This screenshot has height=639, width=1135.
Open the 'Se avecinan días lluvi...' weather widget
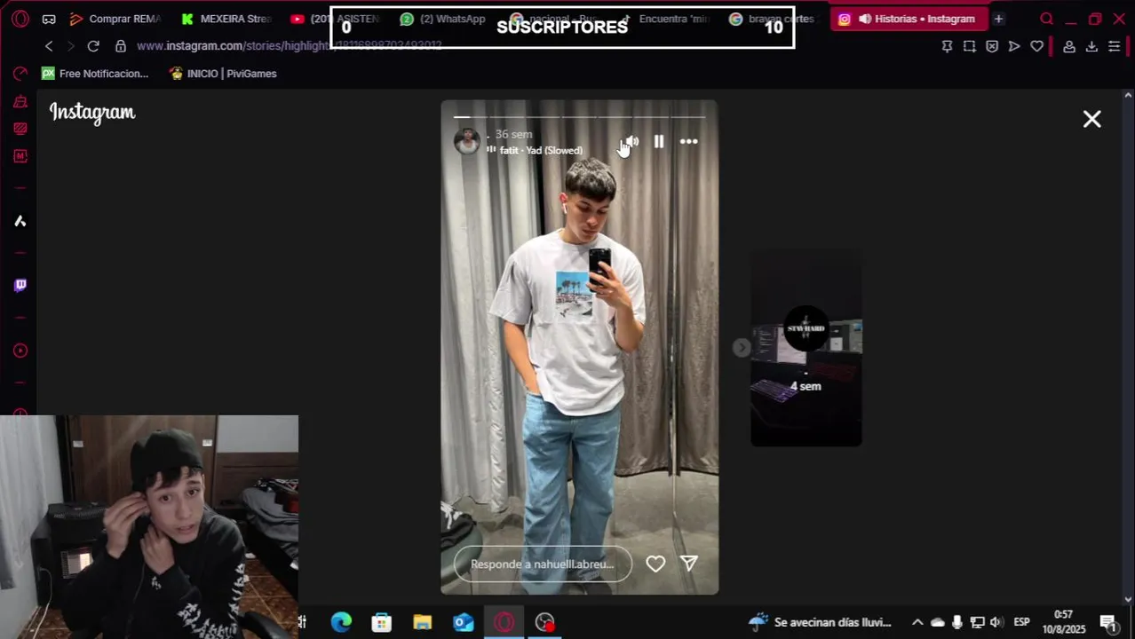tap(820, 622)
